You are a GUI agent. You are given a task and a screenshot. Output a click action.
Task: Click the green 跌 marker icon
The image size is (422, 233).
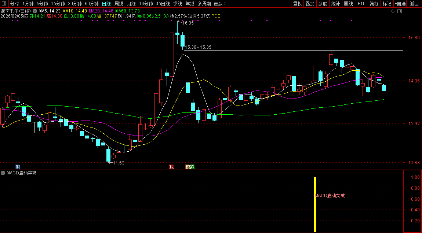click(x=192, y=167)
